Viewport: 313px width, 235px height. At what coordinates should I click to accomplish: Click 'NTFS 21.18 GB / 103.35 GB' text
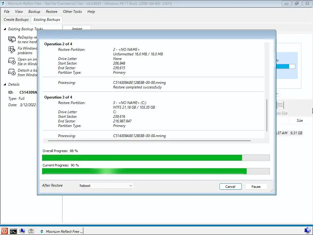click(134, 107)
